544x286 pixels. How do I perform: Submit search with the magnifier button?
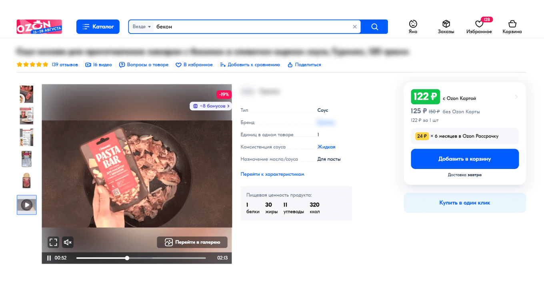(x=374, y=27)
